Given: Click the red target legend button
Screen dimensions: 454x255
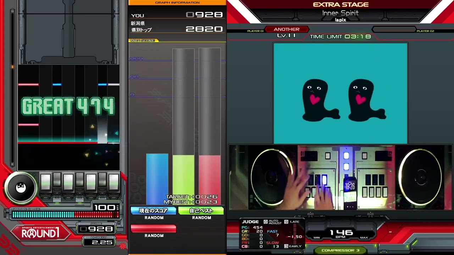Looking at the screenshot, I should (x=153, y=229).
